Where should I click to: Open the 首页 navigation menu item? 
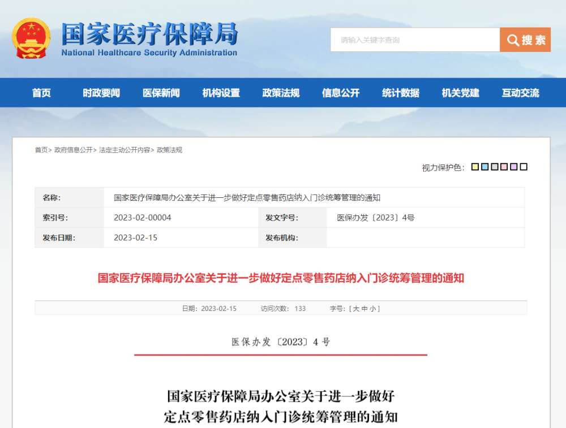(x=41, y=93)
